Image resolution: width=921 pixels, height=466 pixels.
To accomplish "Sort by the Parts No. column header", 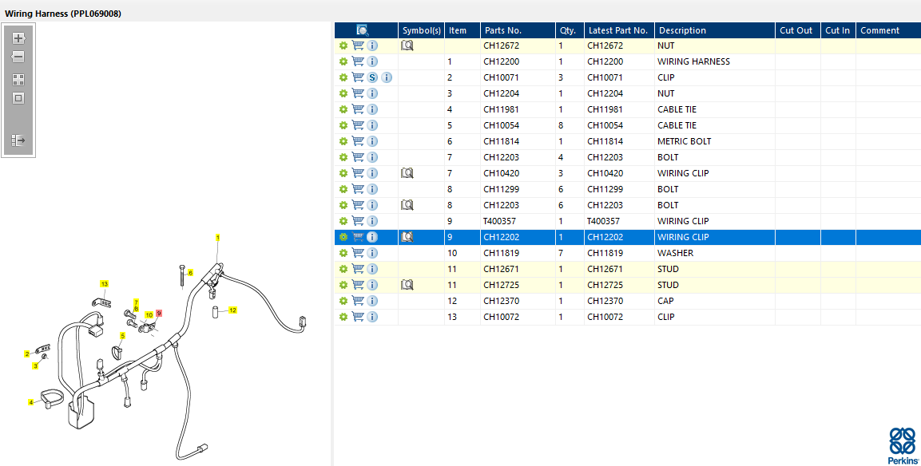I will coord(503,30).
